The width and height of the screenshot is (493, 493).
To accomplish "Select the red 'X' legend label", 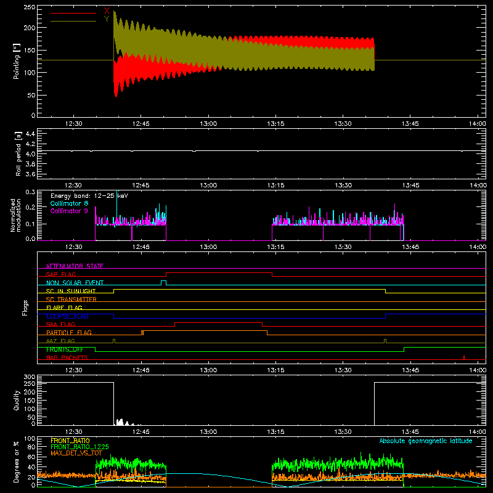I will [107, 11].
